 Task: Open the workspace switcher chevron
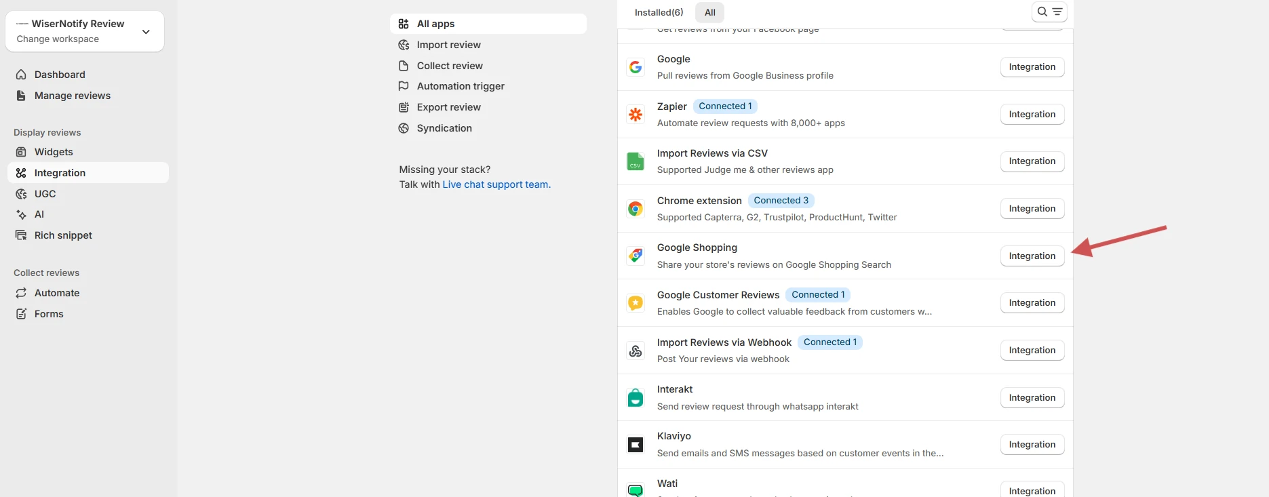click(x=146, y=31)
